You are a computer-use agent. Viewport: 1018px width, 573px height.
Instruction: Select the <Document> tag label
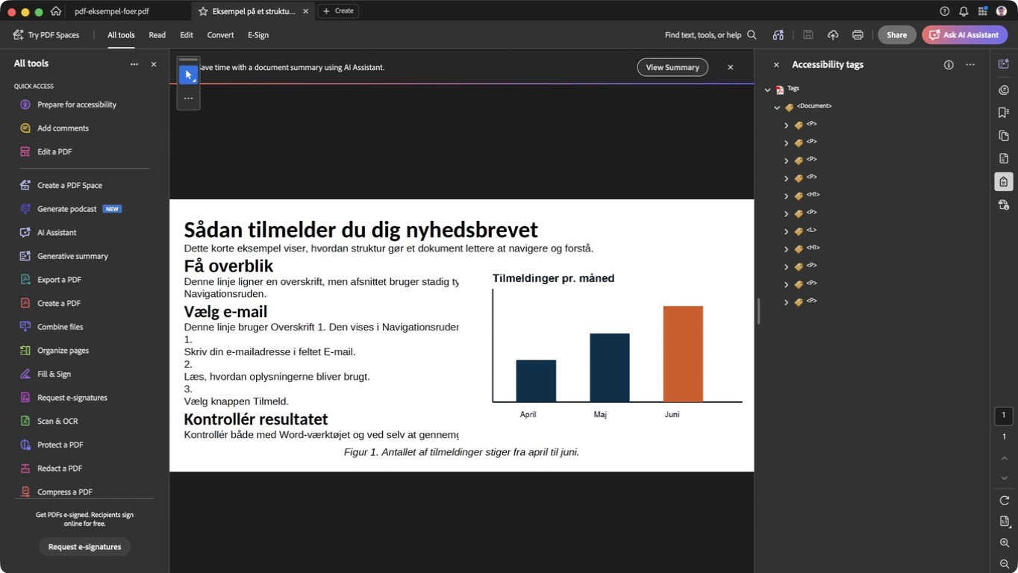(x=814, y=106)
